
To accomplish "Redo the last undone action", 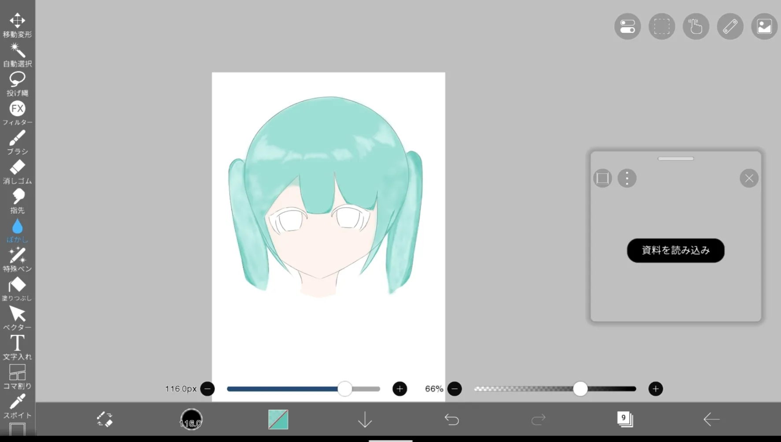I will [538, 419].
